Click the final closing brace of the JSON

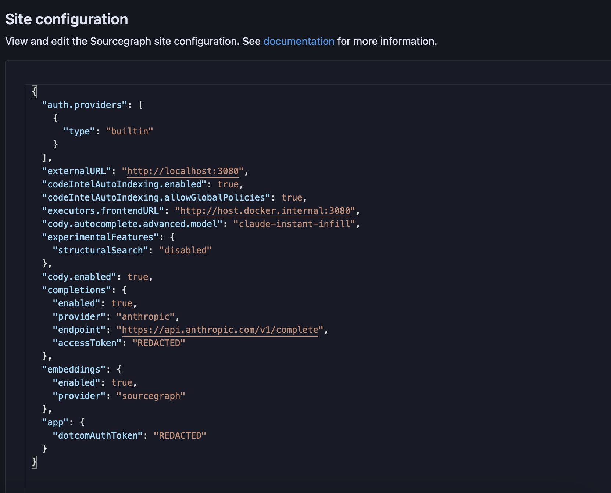[33, 462]
